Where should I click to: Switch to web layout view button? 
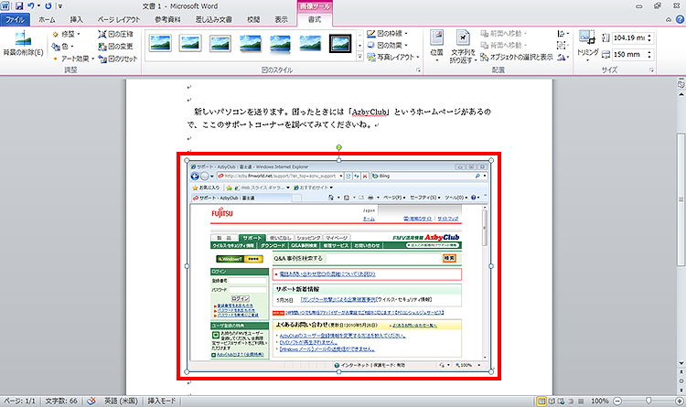click(562, 401)
